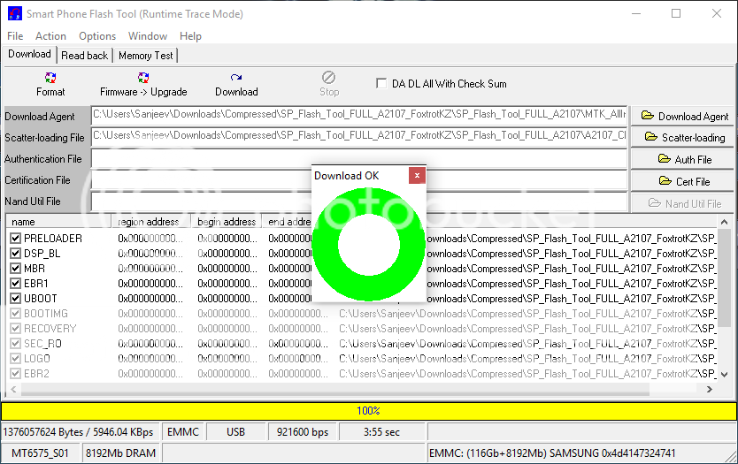Open the Cert File browser

pyautogui.click(x=684, y=181)
